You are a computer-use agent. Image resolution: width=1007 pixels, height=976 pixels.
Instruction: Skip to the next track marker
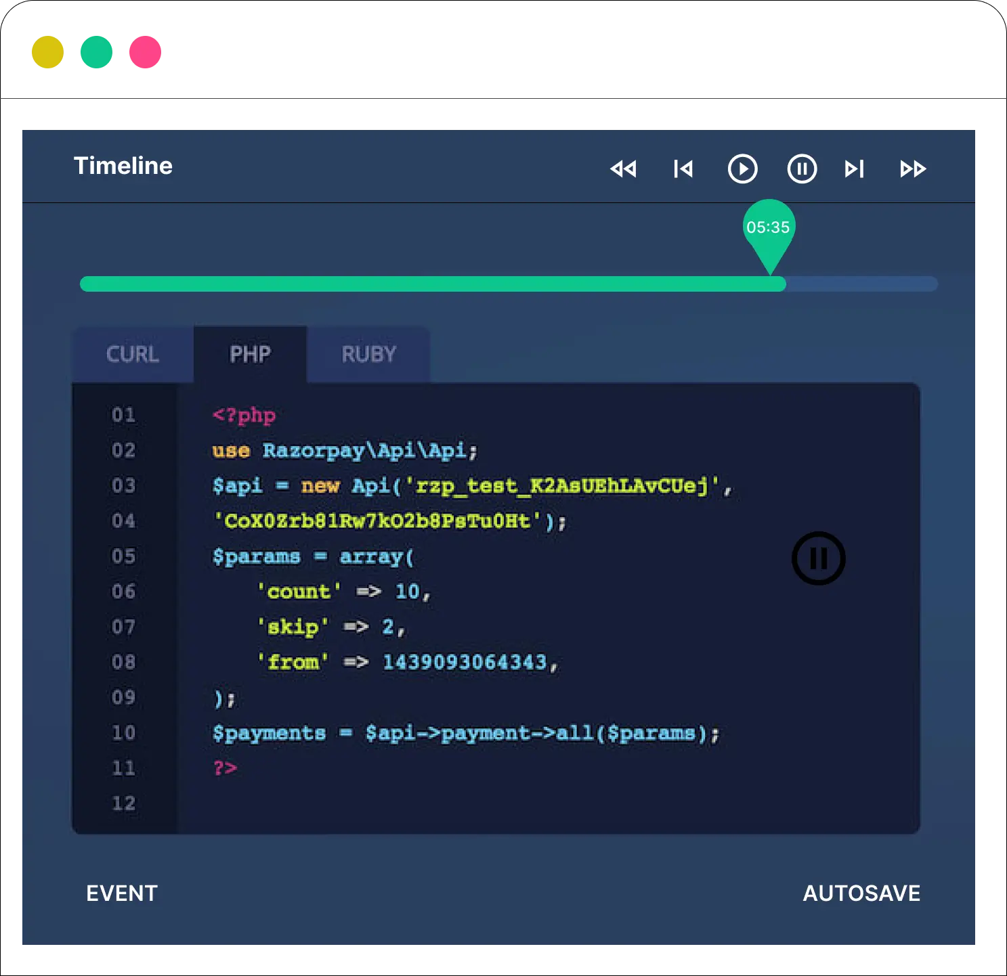pos(855,169)
